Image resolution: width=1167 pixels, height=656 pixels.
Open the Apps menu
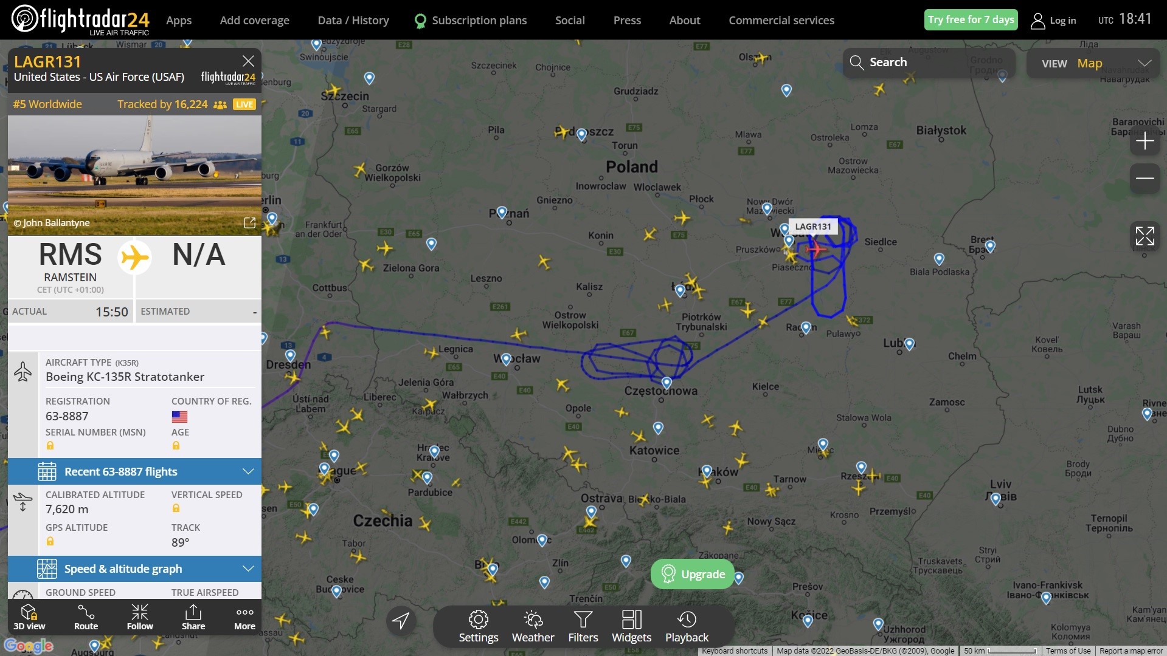(x=179, y=20)
